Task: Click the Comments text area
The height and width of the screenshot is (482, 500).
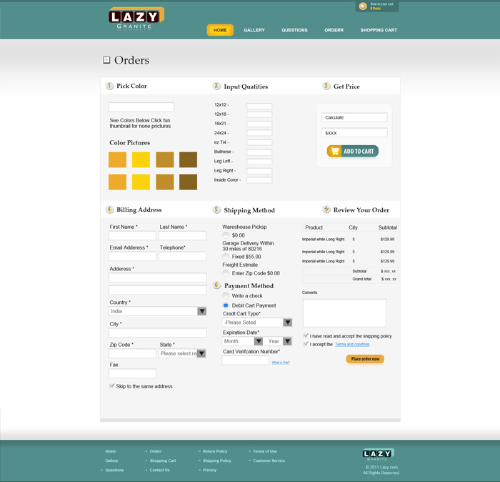Action: [344, 313]
